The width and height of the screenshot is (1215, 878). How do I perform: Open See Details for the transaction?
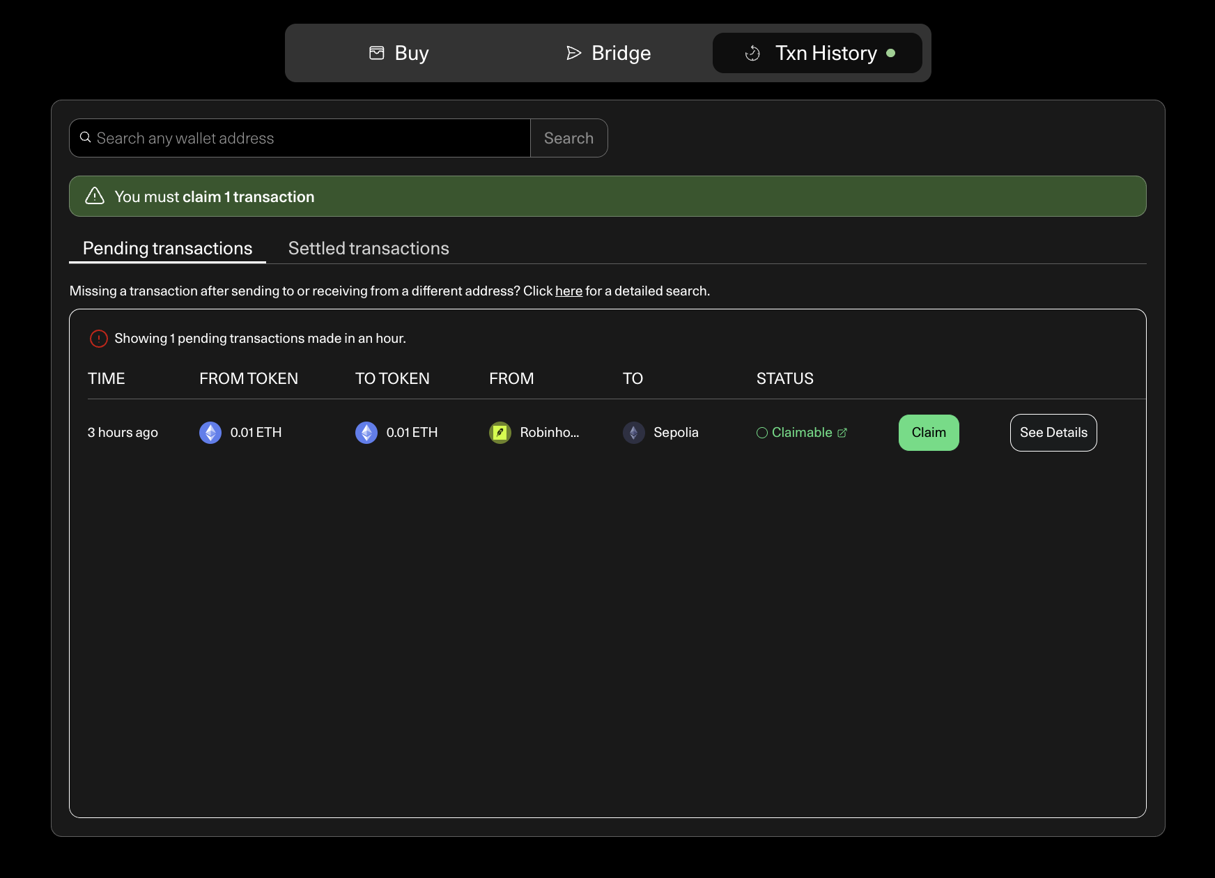coord(1053,433)
